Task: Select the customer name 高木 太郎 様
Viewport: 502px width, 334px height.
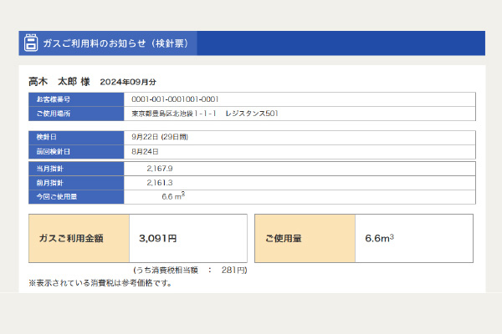Action: (59, 82)
